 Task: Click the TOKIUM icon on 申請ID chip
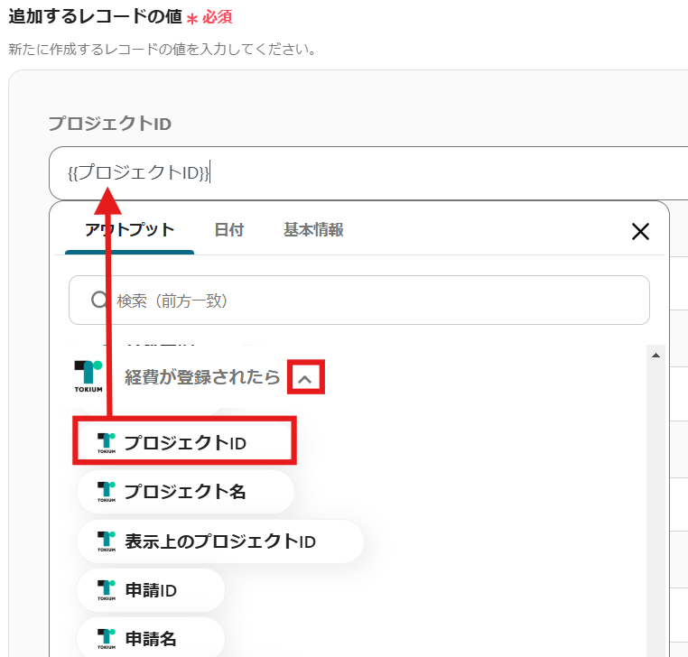coord(107,590)
